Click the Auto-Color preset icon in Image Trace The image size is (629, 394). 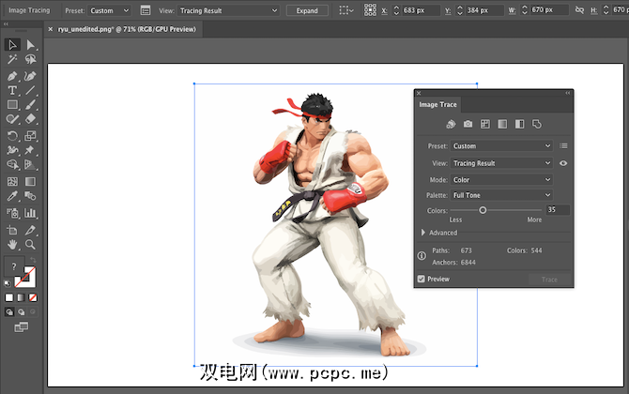click(451, 124)
